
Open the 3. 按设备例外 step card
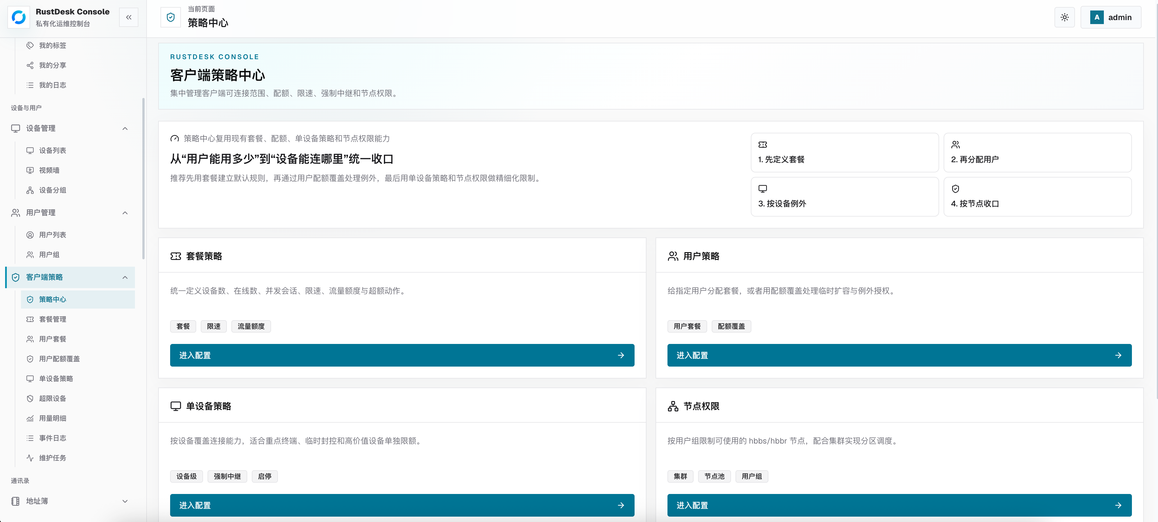pos(845,196)
